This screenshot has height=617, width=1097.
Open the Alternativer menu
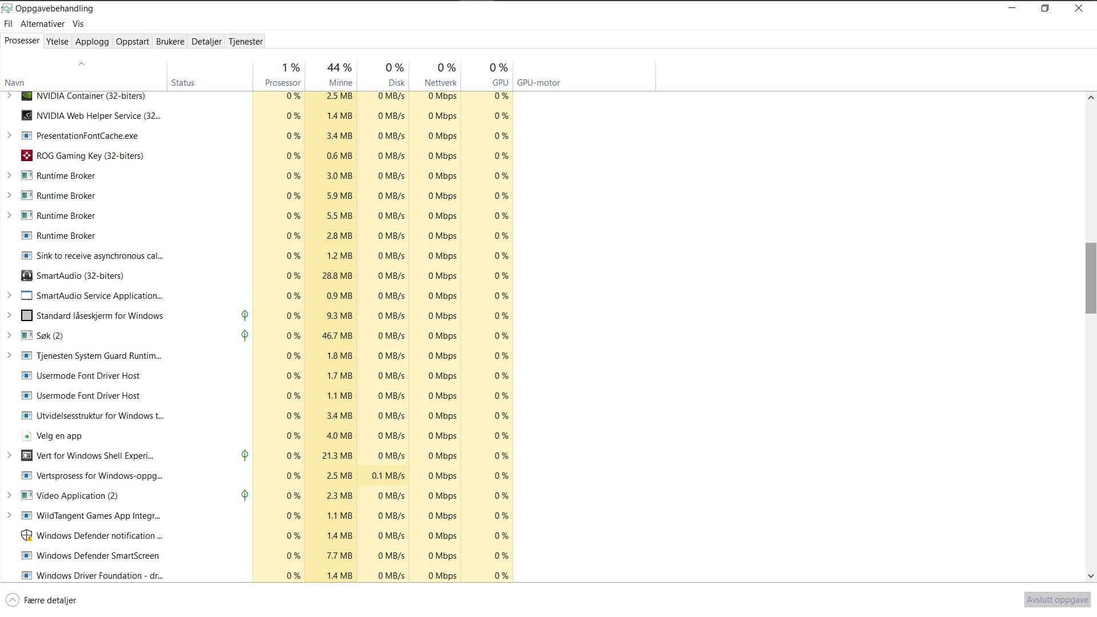pyautogui.click(x=42, y=24)
